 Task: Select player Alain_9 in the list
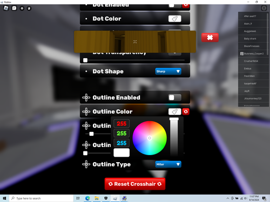[x=253, y=24]
